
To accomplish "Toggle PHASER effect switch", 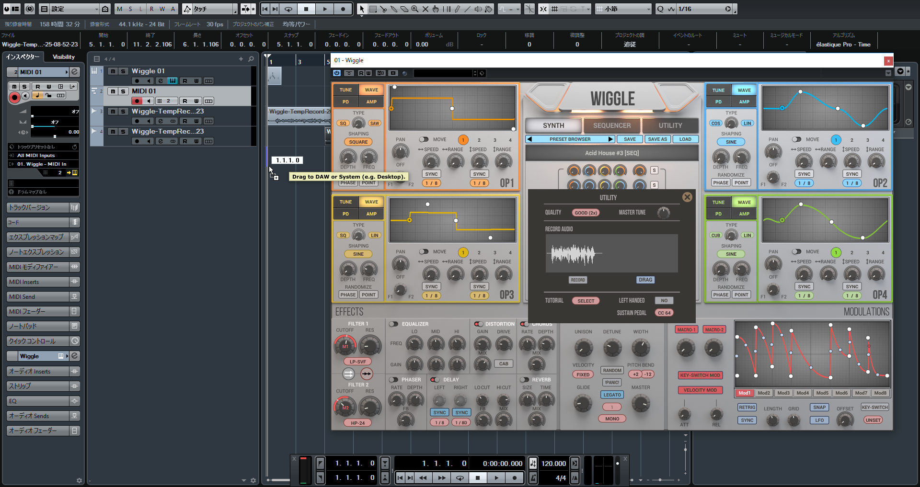I will pos(393,380).
